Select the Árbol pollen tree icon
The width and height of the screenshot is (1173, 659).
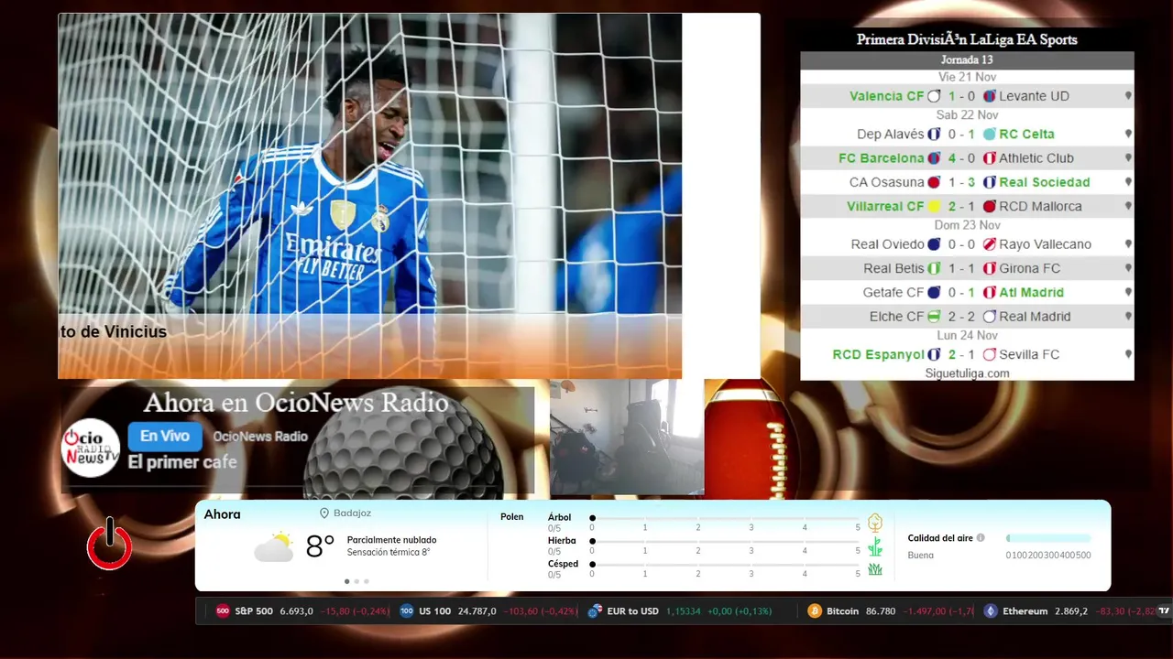coord(875,523)
